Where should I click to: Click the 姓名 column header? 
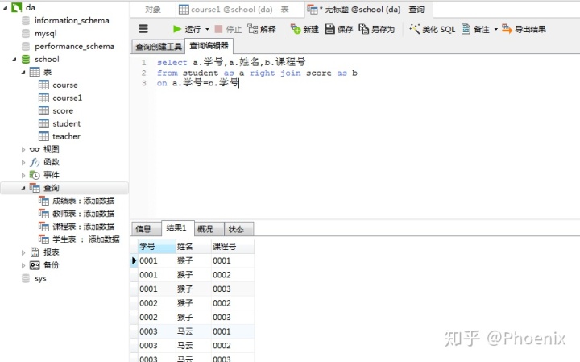pos(193,246)
